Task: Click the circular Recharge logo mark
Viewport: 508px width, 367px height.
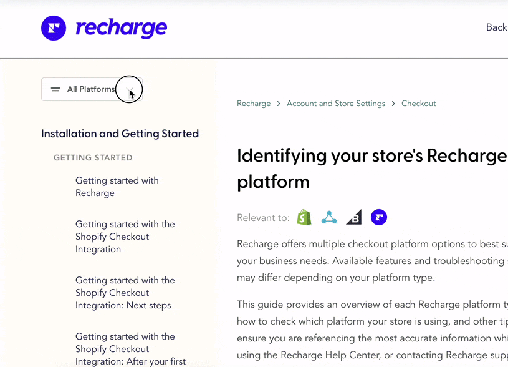Action: click(x=54, y=27)
